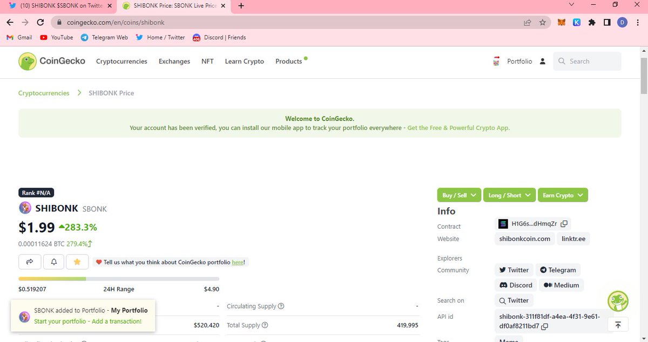Click the CoinGecko search field
Viewport: 648px width, 342px height.
(587, 61)
